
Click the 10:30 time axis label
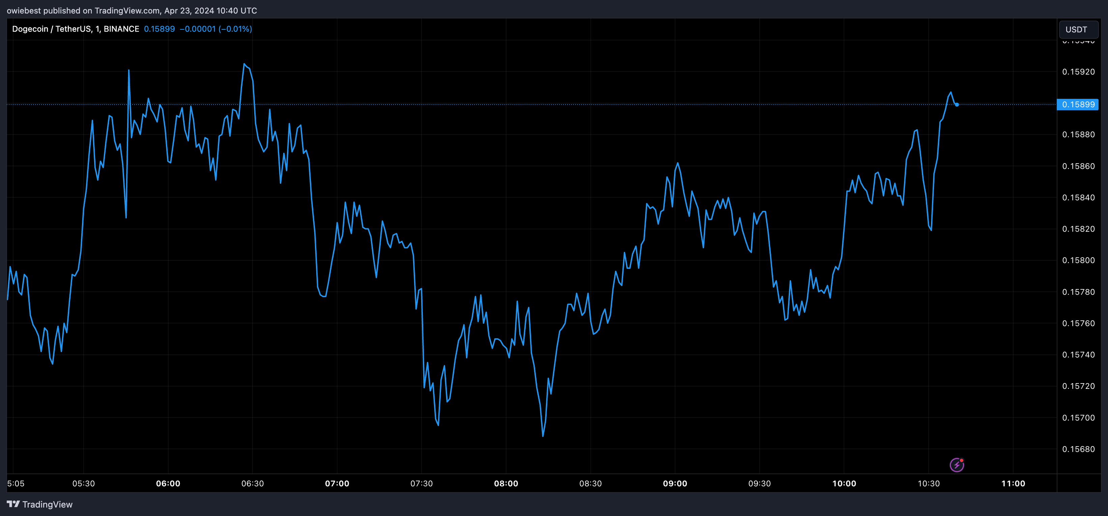[929, 483]
